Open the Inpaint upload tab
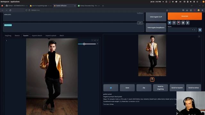 coord(51,35)
